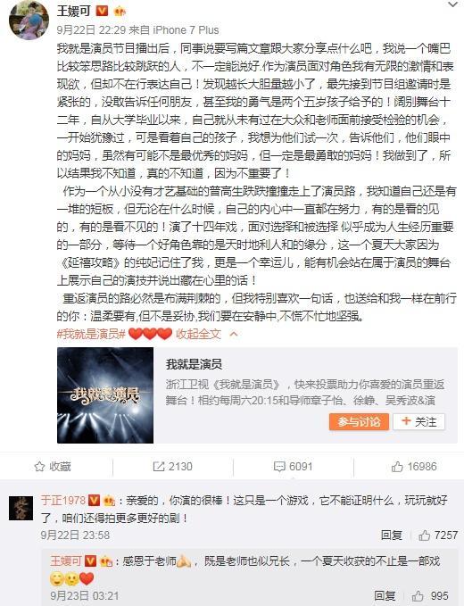
Task: Click the crown member icon in post header
Action: [120, 12]
